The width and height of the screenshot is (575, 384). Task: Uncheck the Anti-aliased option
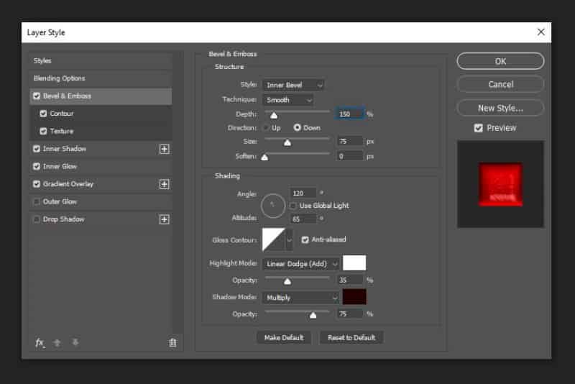point(305,240)
